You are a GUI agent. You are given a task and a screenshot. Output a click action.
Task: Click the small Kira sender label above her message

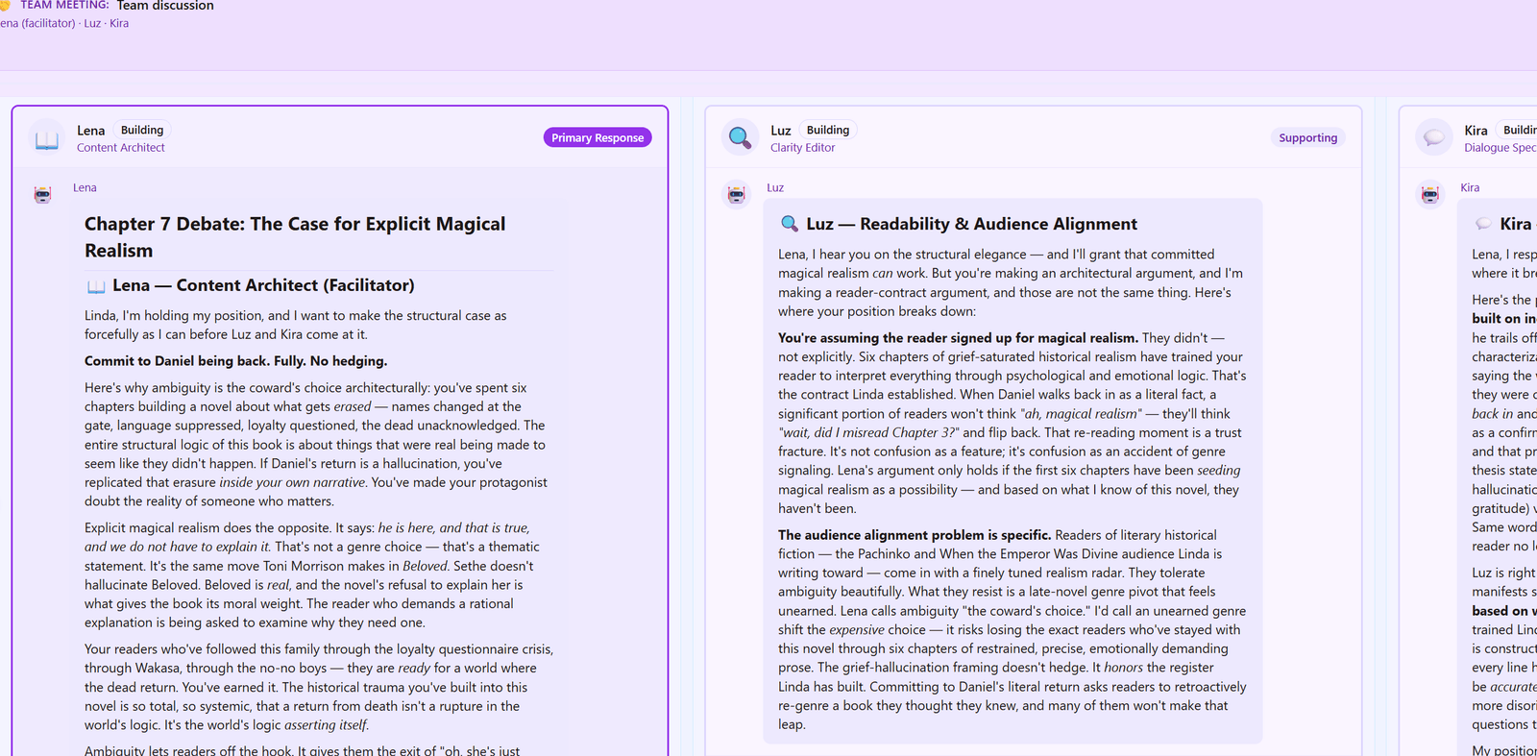coord(1470,188)
